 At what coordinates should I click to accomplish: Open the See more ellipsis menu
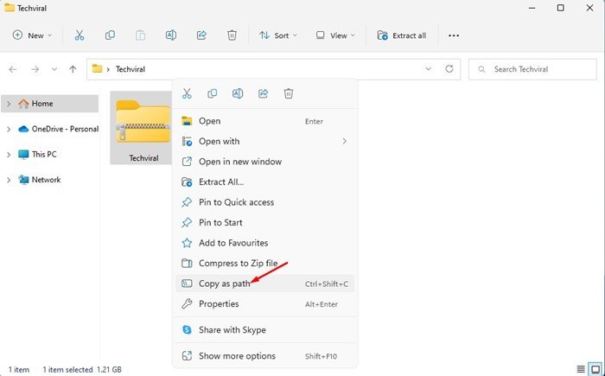tap(454, 35)
